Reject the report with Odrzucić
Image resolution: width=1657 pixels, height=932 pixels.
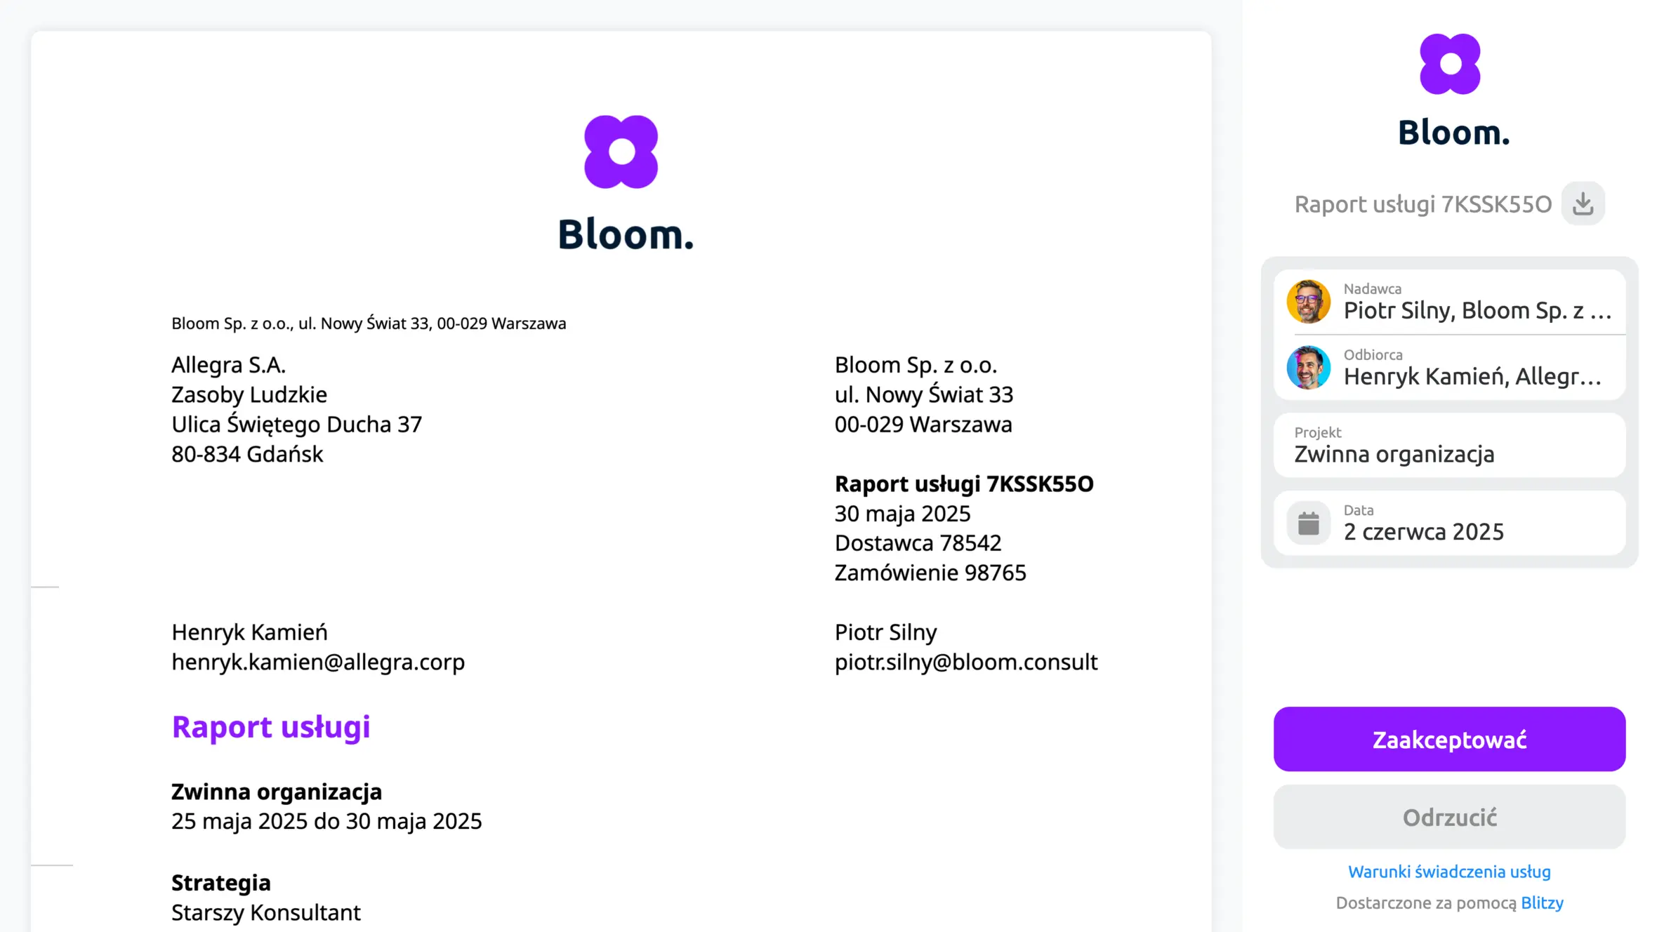coord(1449,817)
